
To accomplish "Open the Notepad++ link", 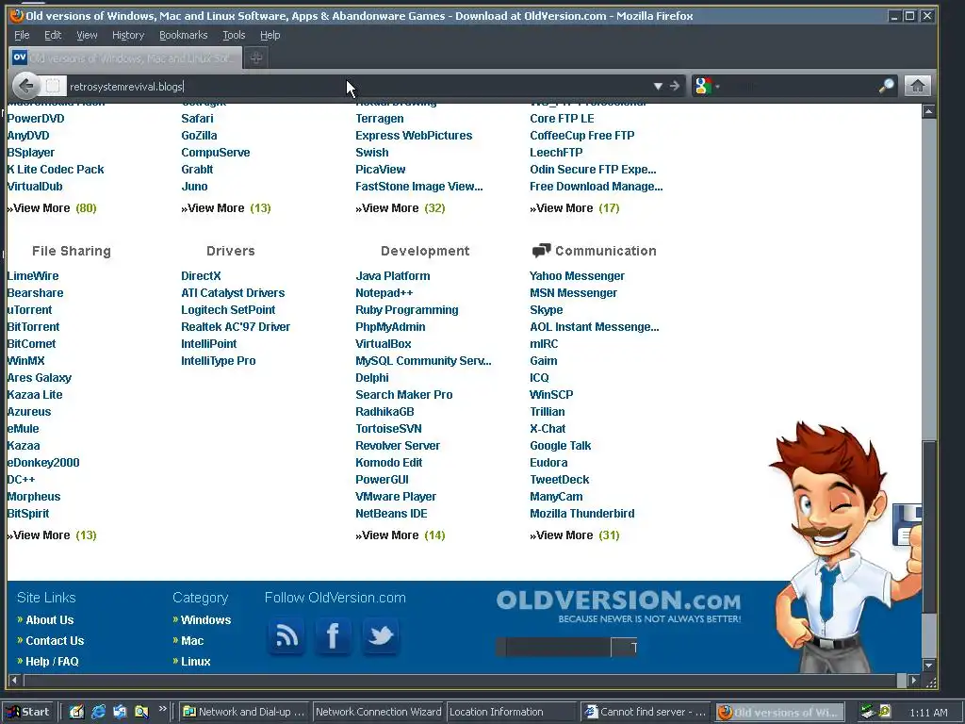I will [x=384, y=293].
